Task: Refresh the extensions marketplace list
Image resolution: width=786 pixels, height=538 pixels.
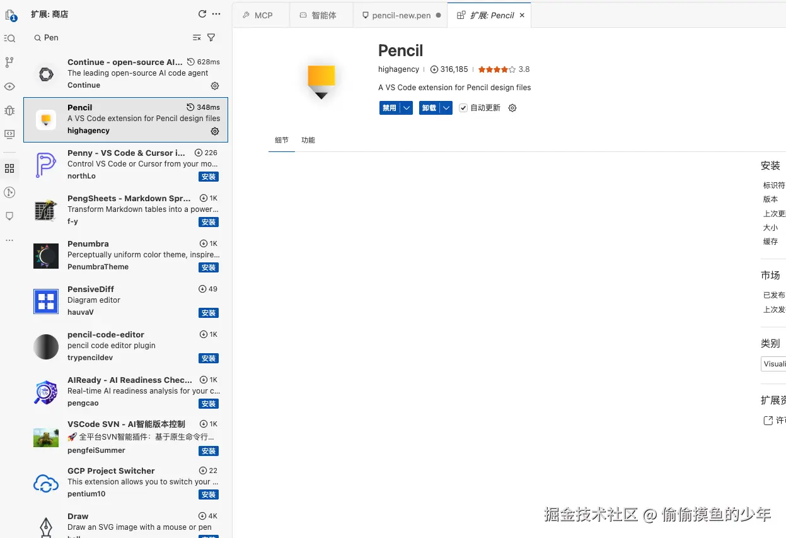Action: click(x=202, y=14)
